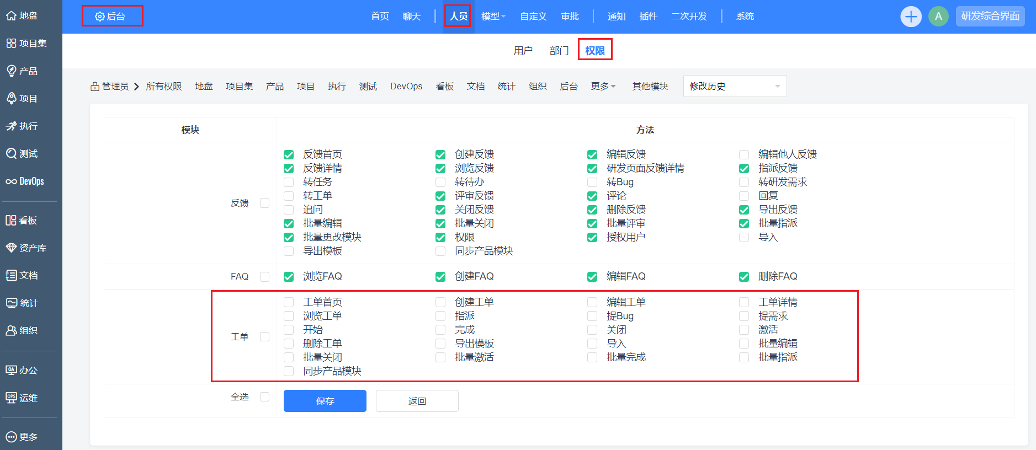The height and width of the screenshot is (450, 1036).
Task: Uncheck the 反馈首页 permission checkbox
Action: tap(289, 155)
